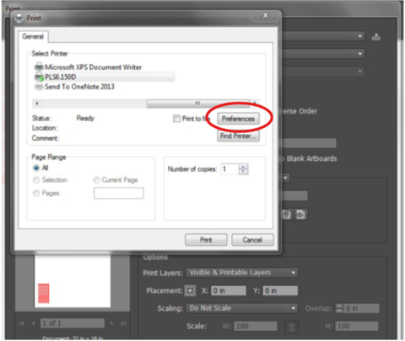Go to last artboard in preview navigation

coord(123,323)
